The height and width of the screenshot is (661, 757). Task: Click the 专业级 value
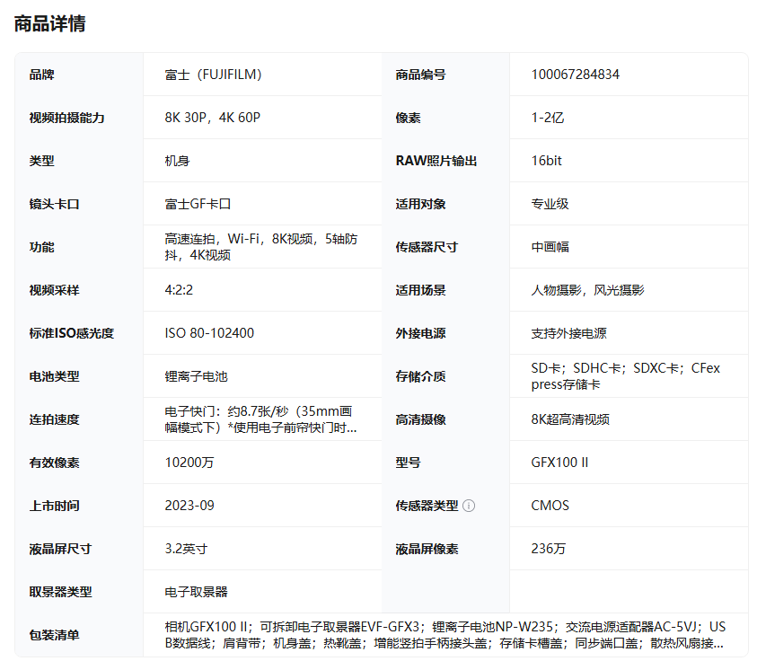click(550, 204)
